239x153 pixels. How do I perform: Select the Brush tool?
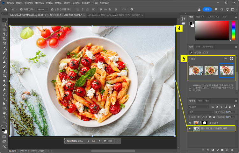point(4,57)
